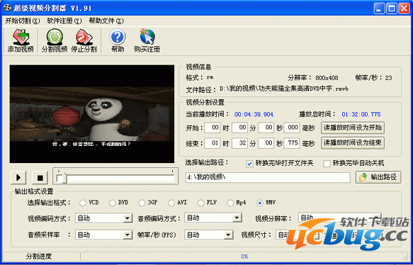Viewport: 413px width, 265px height.
Task: Select DVD output format
Action: (112, 203)
